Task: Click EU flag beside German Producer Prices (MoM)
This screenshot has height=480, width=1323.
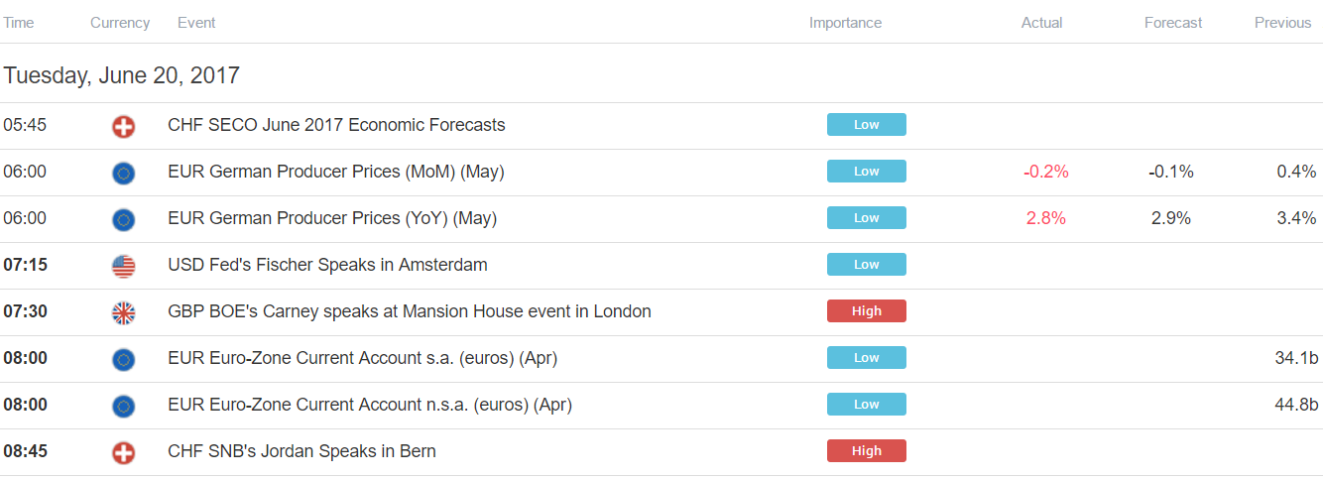Action: coord(123,173)
